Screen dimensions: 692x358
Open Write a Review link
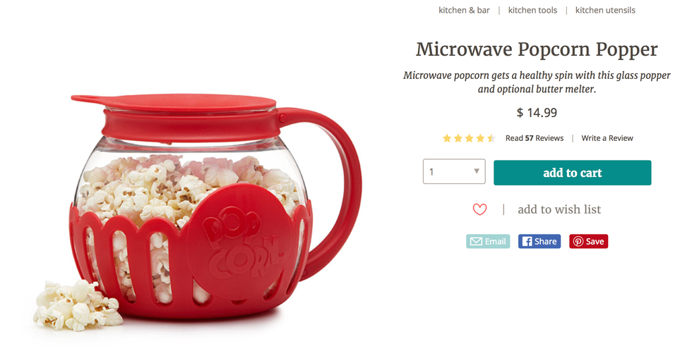pyautogui.click(x=607, y=138)
